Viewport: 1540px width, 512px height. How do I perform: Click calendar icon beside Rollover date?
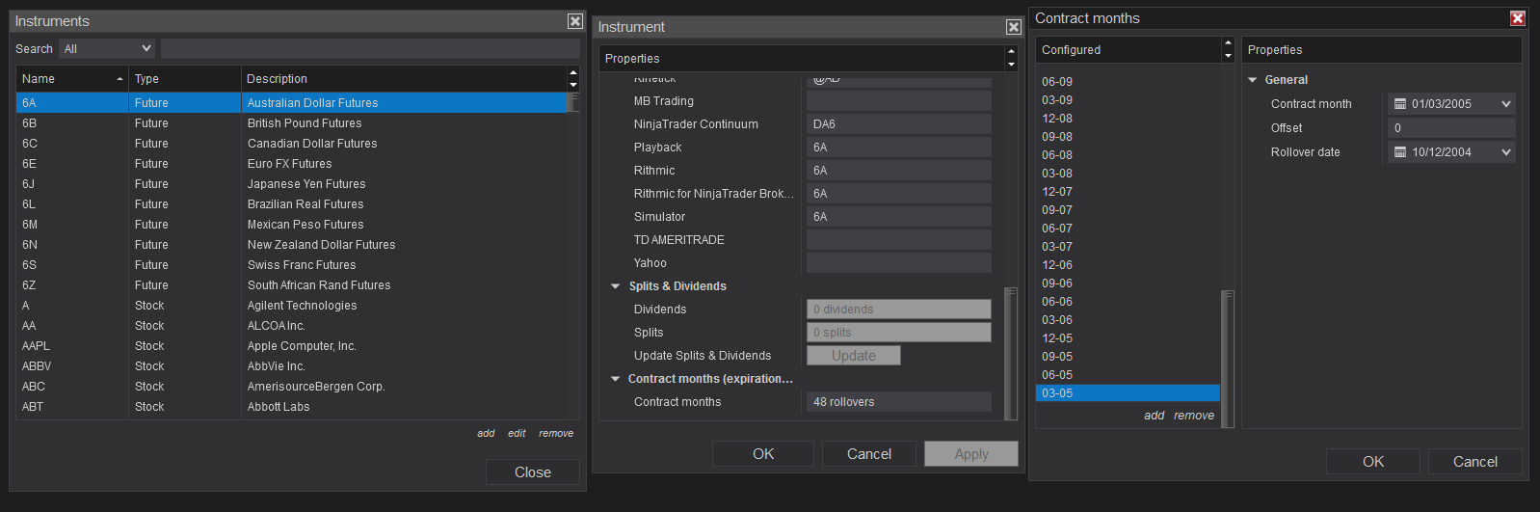click(1400, 152)
